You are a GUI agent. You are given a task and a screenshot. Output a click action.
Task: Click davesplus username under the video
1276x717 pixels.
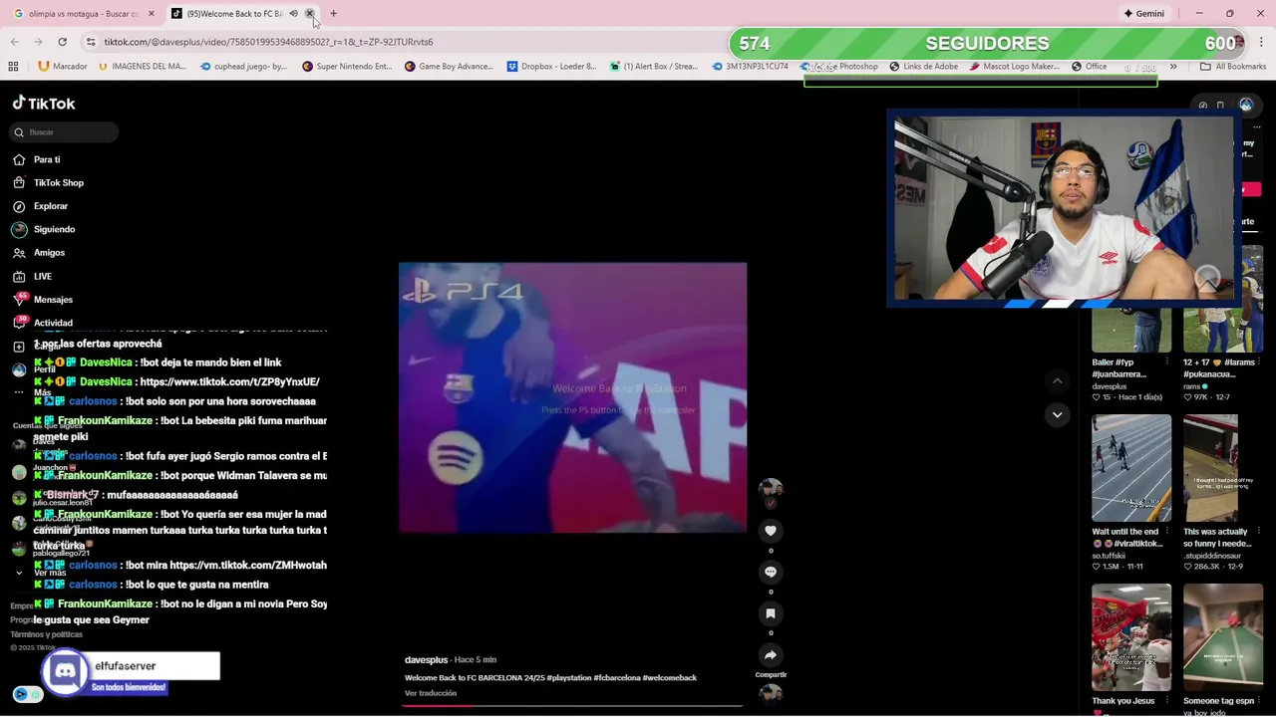coord(426,659)
